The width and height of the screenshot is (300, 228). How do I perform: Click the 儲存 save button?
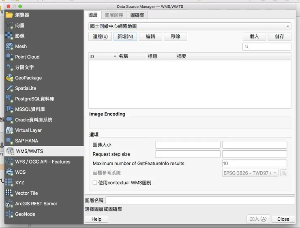[x=280, y=36]
